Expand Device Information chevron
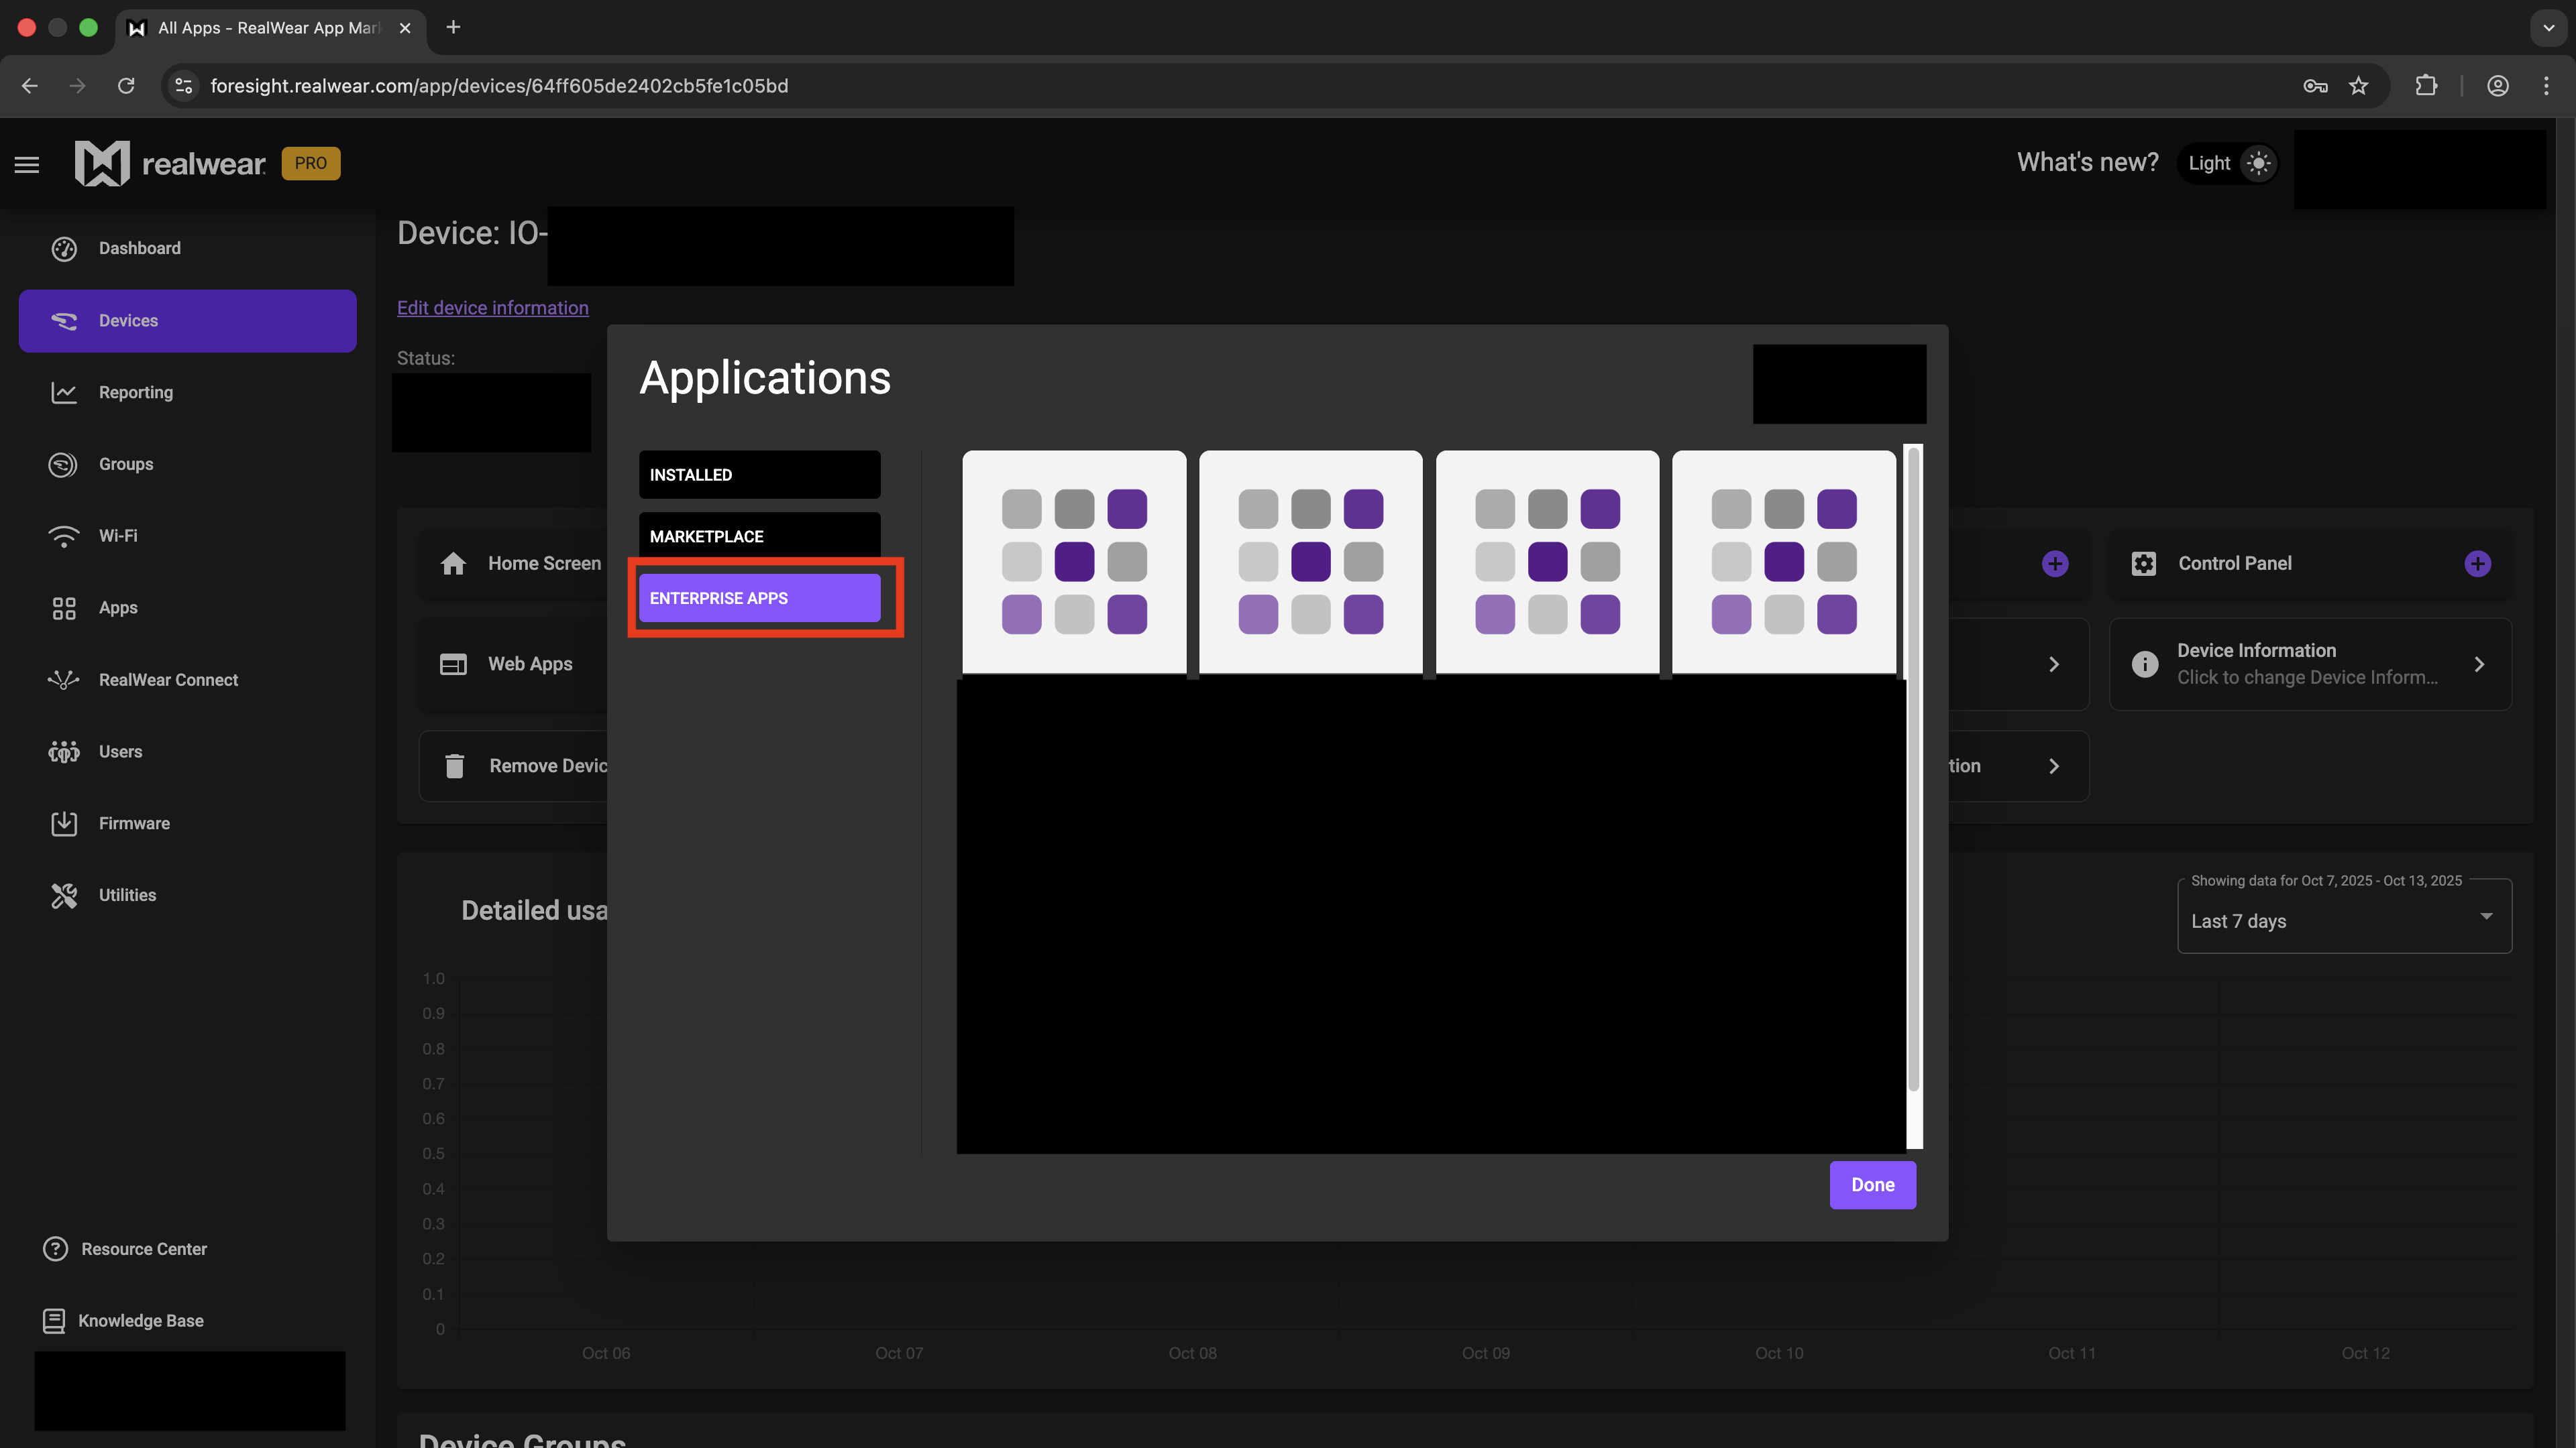The height and width of the screenshot is (1448, 2576). [x=2479, y=664]
